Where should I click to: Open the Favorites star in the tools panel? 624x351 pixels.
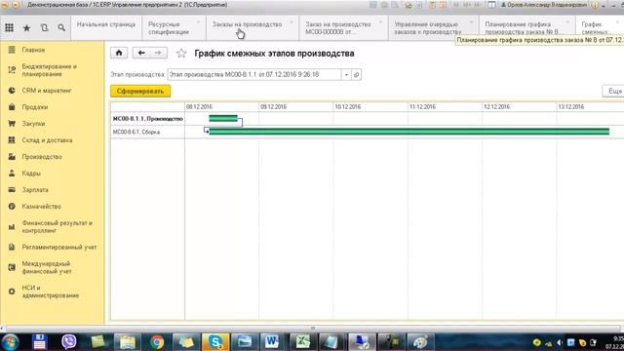coord(26,28)
